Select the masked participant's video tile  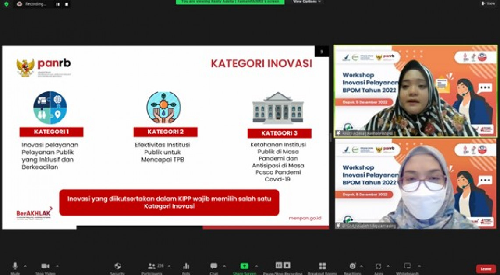click(x=415, y=184)
